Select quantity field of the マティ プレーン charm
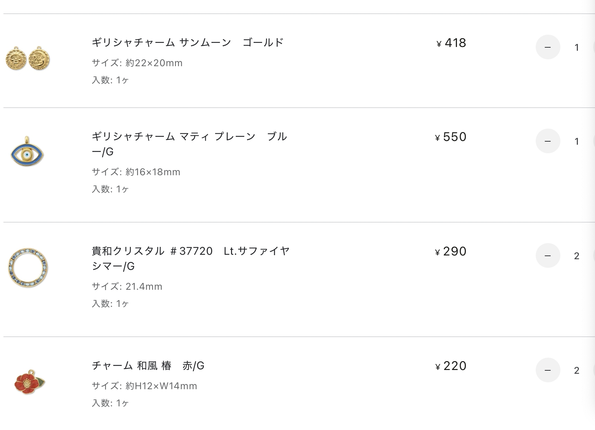This screenshot has width=595, height=430. coord(577,141)
